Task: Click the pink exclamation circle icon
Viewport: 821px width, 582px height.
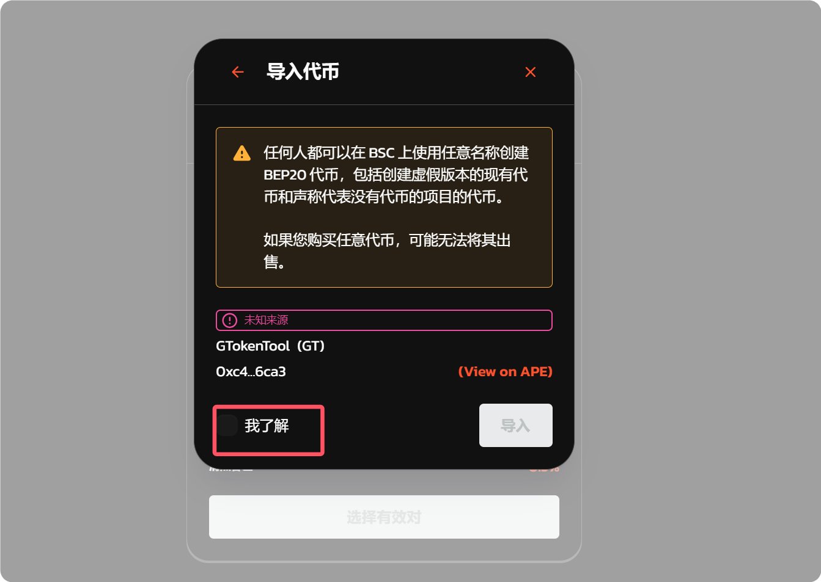Action: point(230,320)
